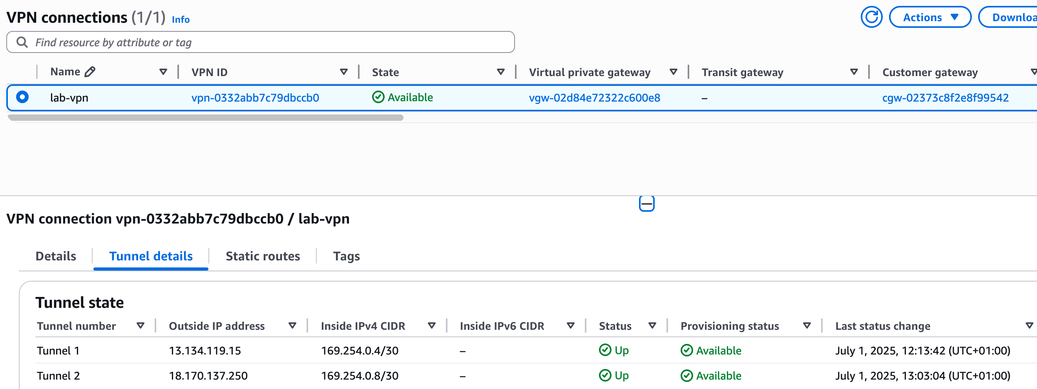Collapse the details panel with minus icon

click(646, 204)
